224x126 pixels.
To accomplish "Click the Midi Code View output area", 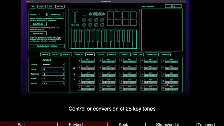I will tap(162, 30).
